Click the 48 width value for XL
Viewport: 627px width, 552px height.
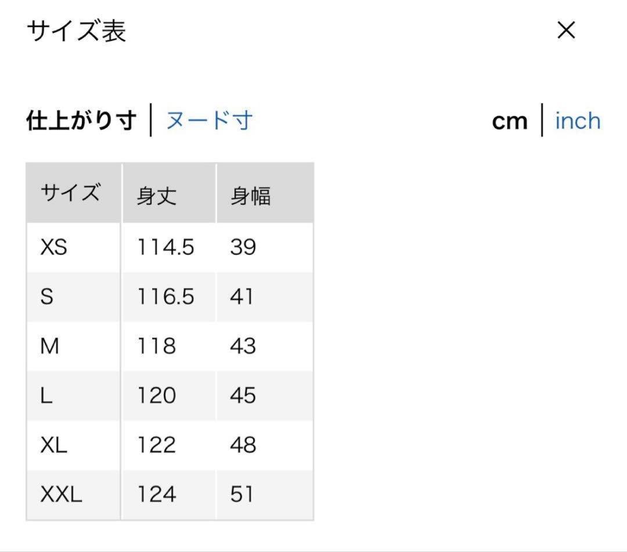tap(243, 445)
